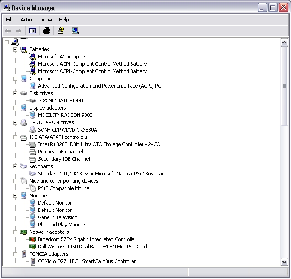Click the vertical scrollbar thumb
This screenshot has width=291, height=279.
click(x=284, y=86)
